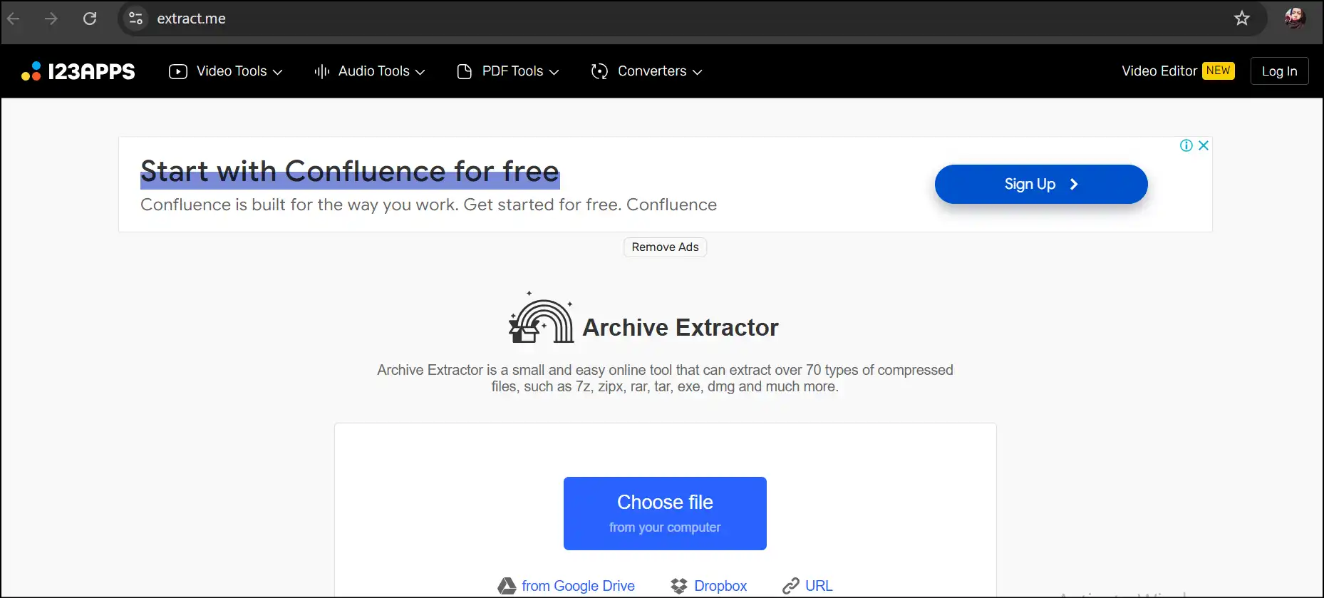
Task: Select the URL upload link
Action: click(819, 586)
